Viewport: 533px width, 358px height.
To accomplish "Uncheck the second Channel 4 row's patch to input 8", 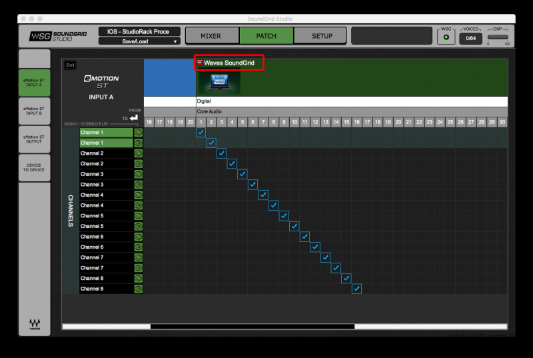I will tap(274, 205).
